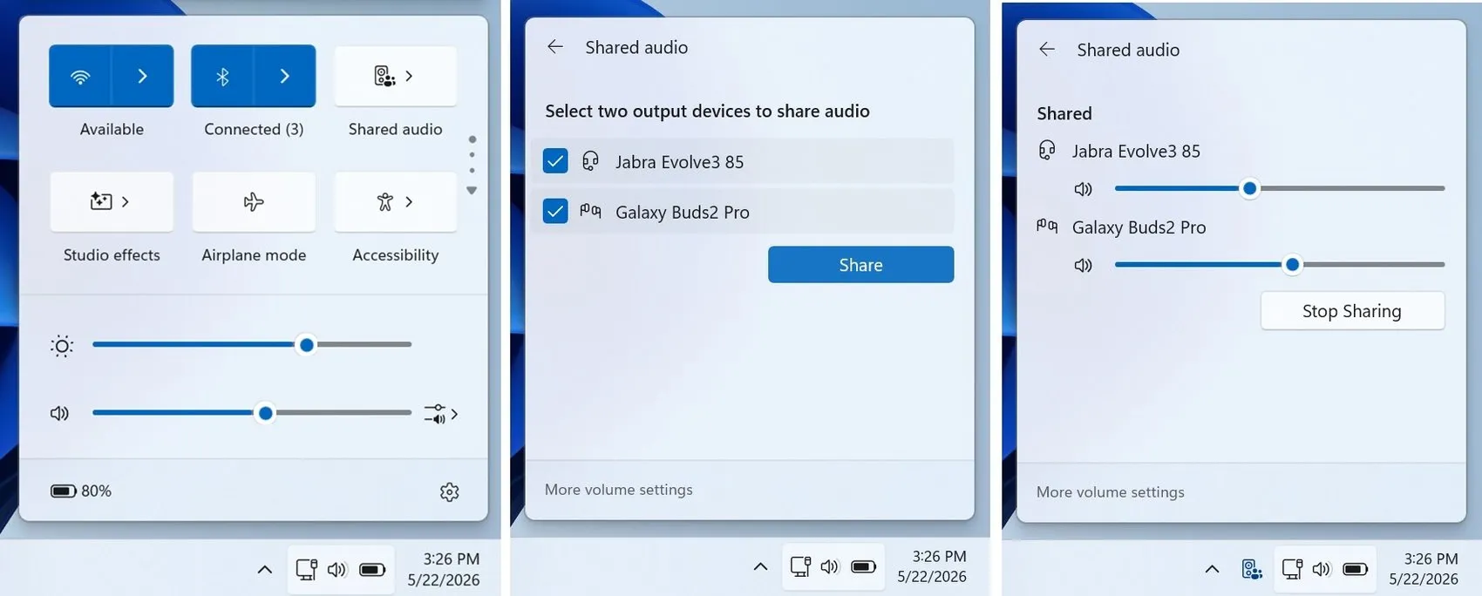Adjust the Jabra Evolve3 85 volume slider
Image resolution: width=1482 pixels, height=596 pixels.
coord(1280,188)
